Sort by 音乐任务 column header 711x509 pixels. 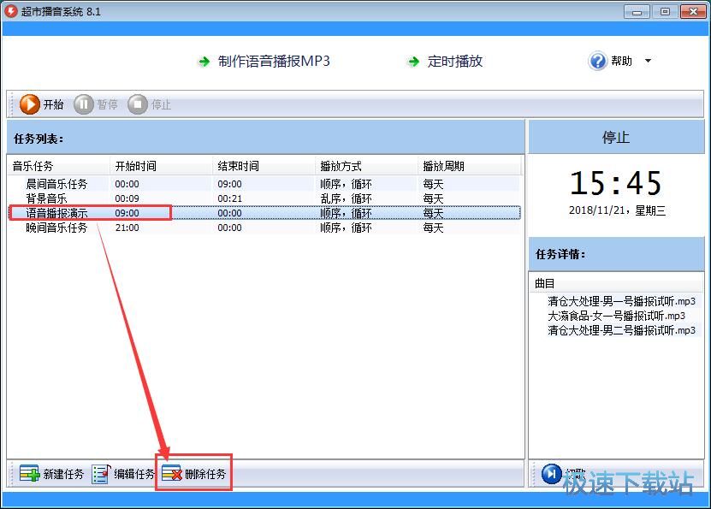tap(58, 166)
